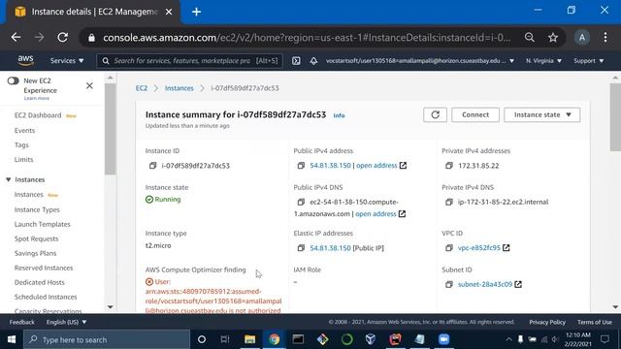The height and width of the screenshot is (349, 621).
Task: Click Windows taskbar search box
Action: click(107, 339)
